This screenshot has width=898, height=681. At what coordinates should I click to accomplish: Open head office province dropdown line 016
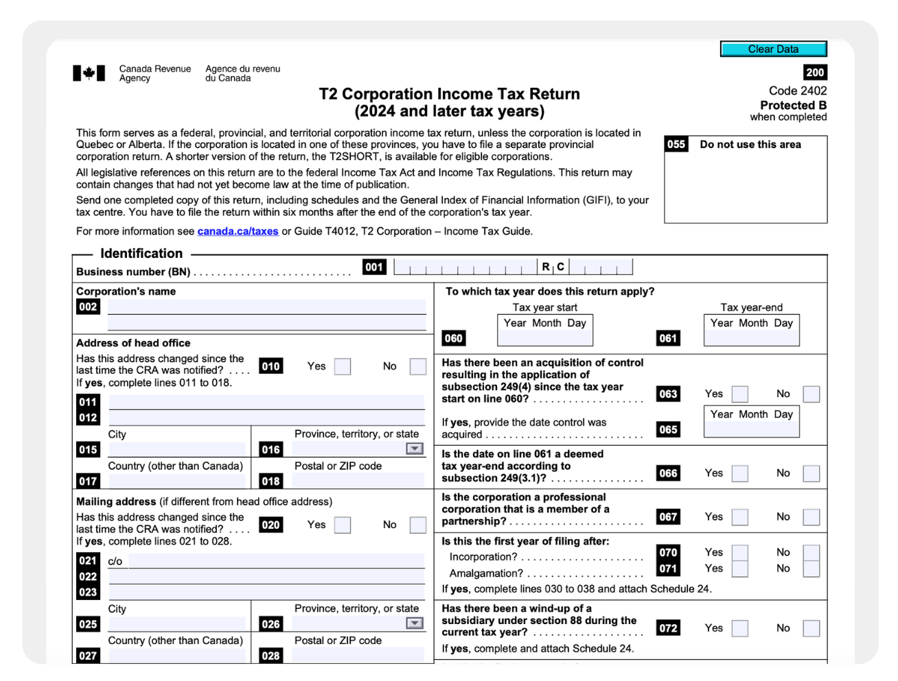pos(414,449)
